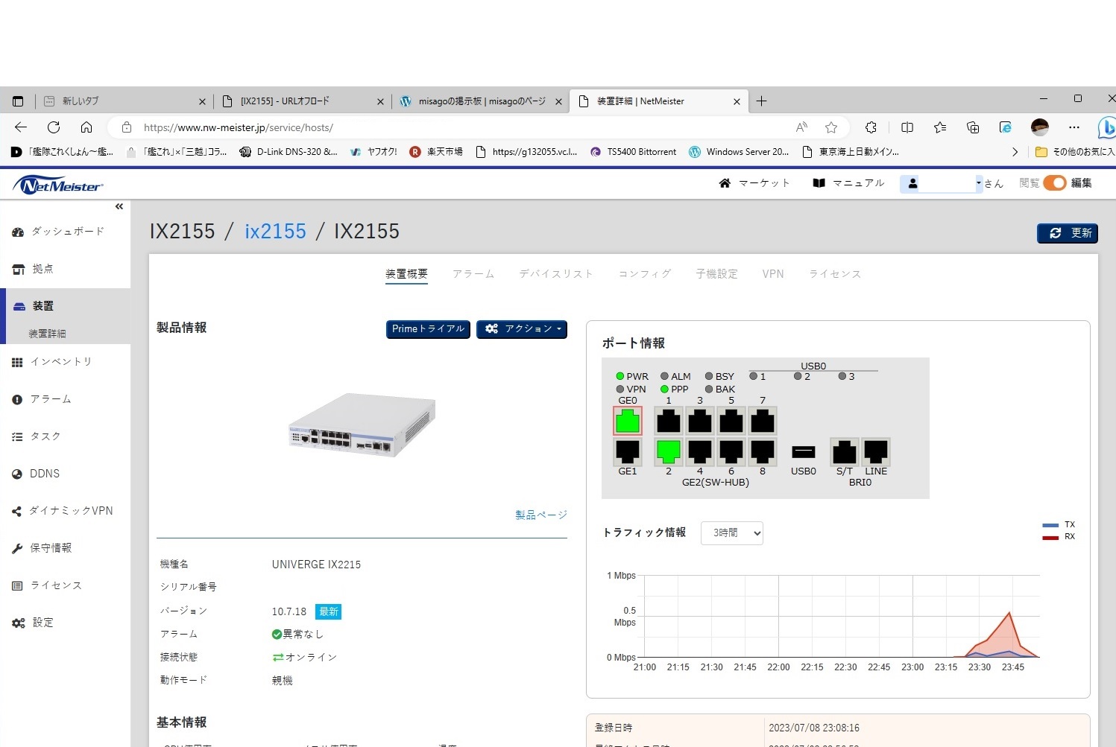Click the 更新 refresh button
This screenshot has width=1116, height=747.
click(1068, 233)
